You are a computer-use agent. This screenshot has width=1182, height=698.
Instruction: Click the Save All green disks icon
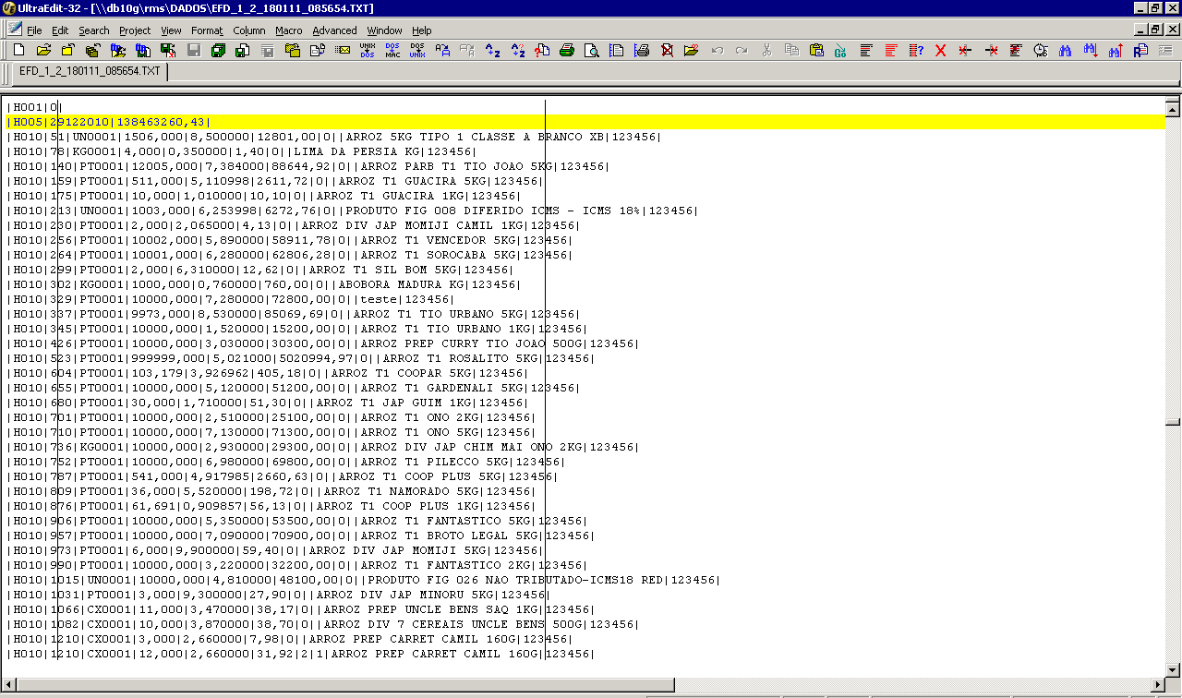(218, 50)
